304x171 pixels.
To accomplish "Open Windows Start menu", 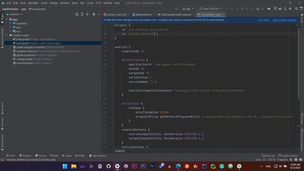I will [x=65, y=166].
